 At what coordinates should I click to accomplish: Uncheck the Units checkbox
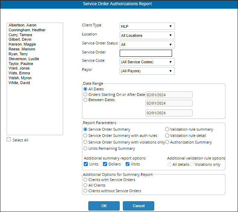[86, 164]
